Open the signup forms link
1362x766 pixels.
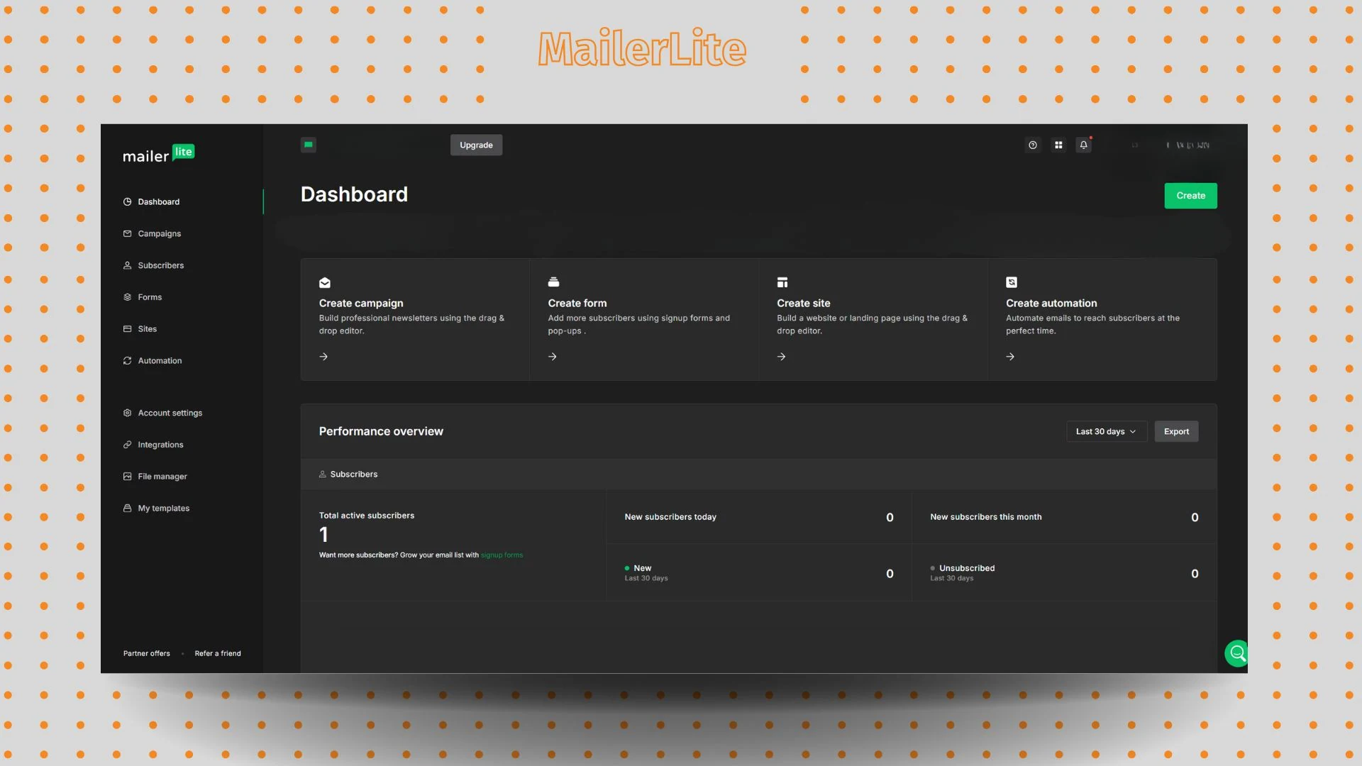point(502,555)
